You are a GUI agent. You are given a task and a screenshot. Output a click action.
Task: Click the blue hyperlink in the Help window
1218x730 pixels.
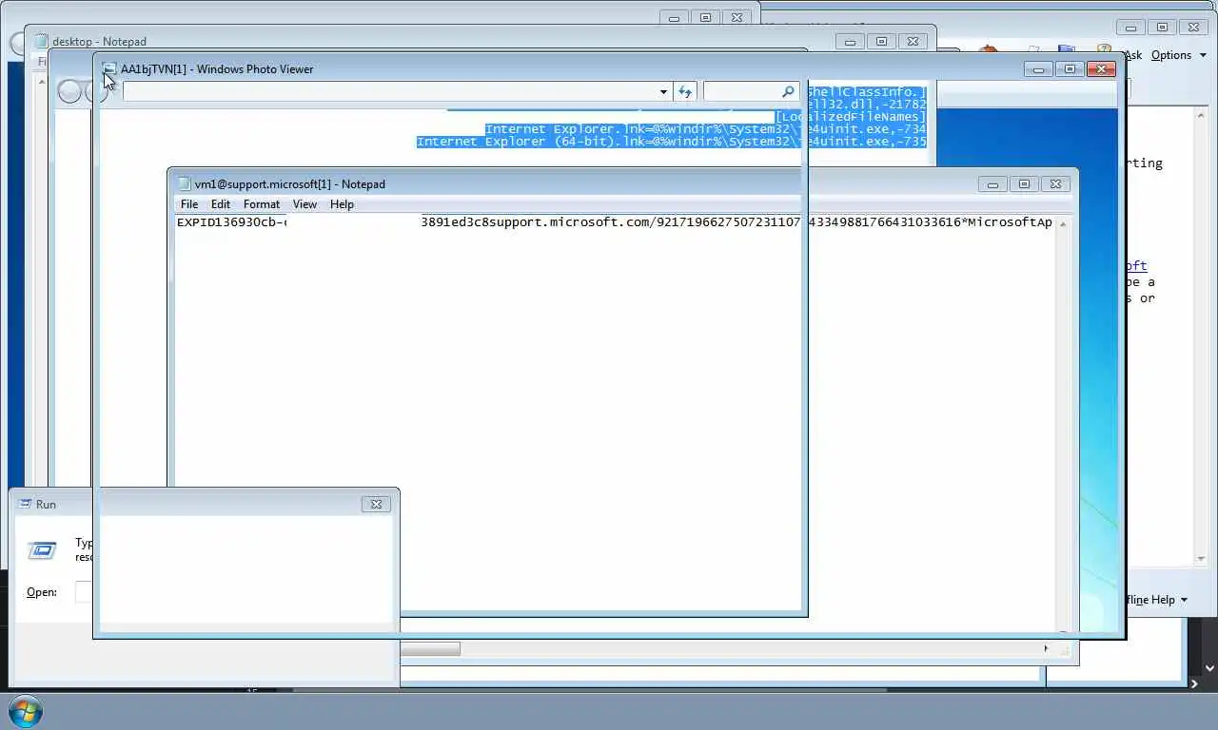click(1137, 266)
